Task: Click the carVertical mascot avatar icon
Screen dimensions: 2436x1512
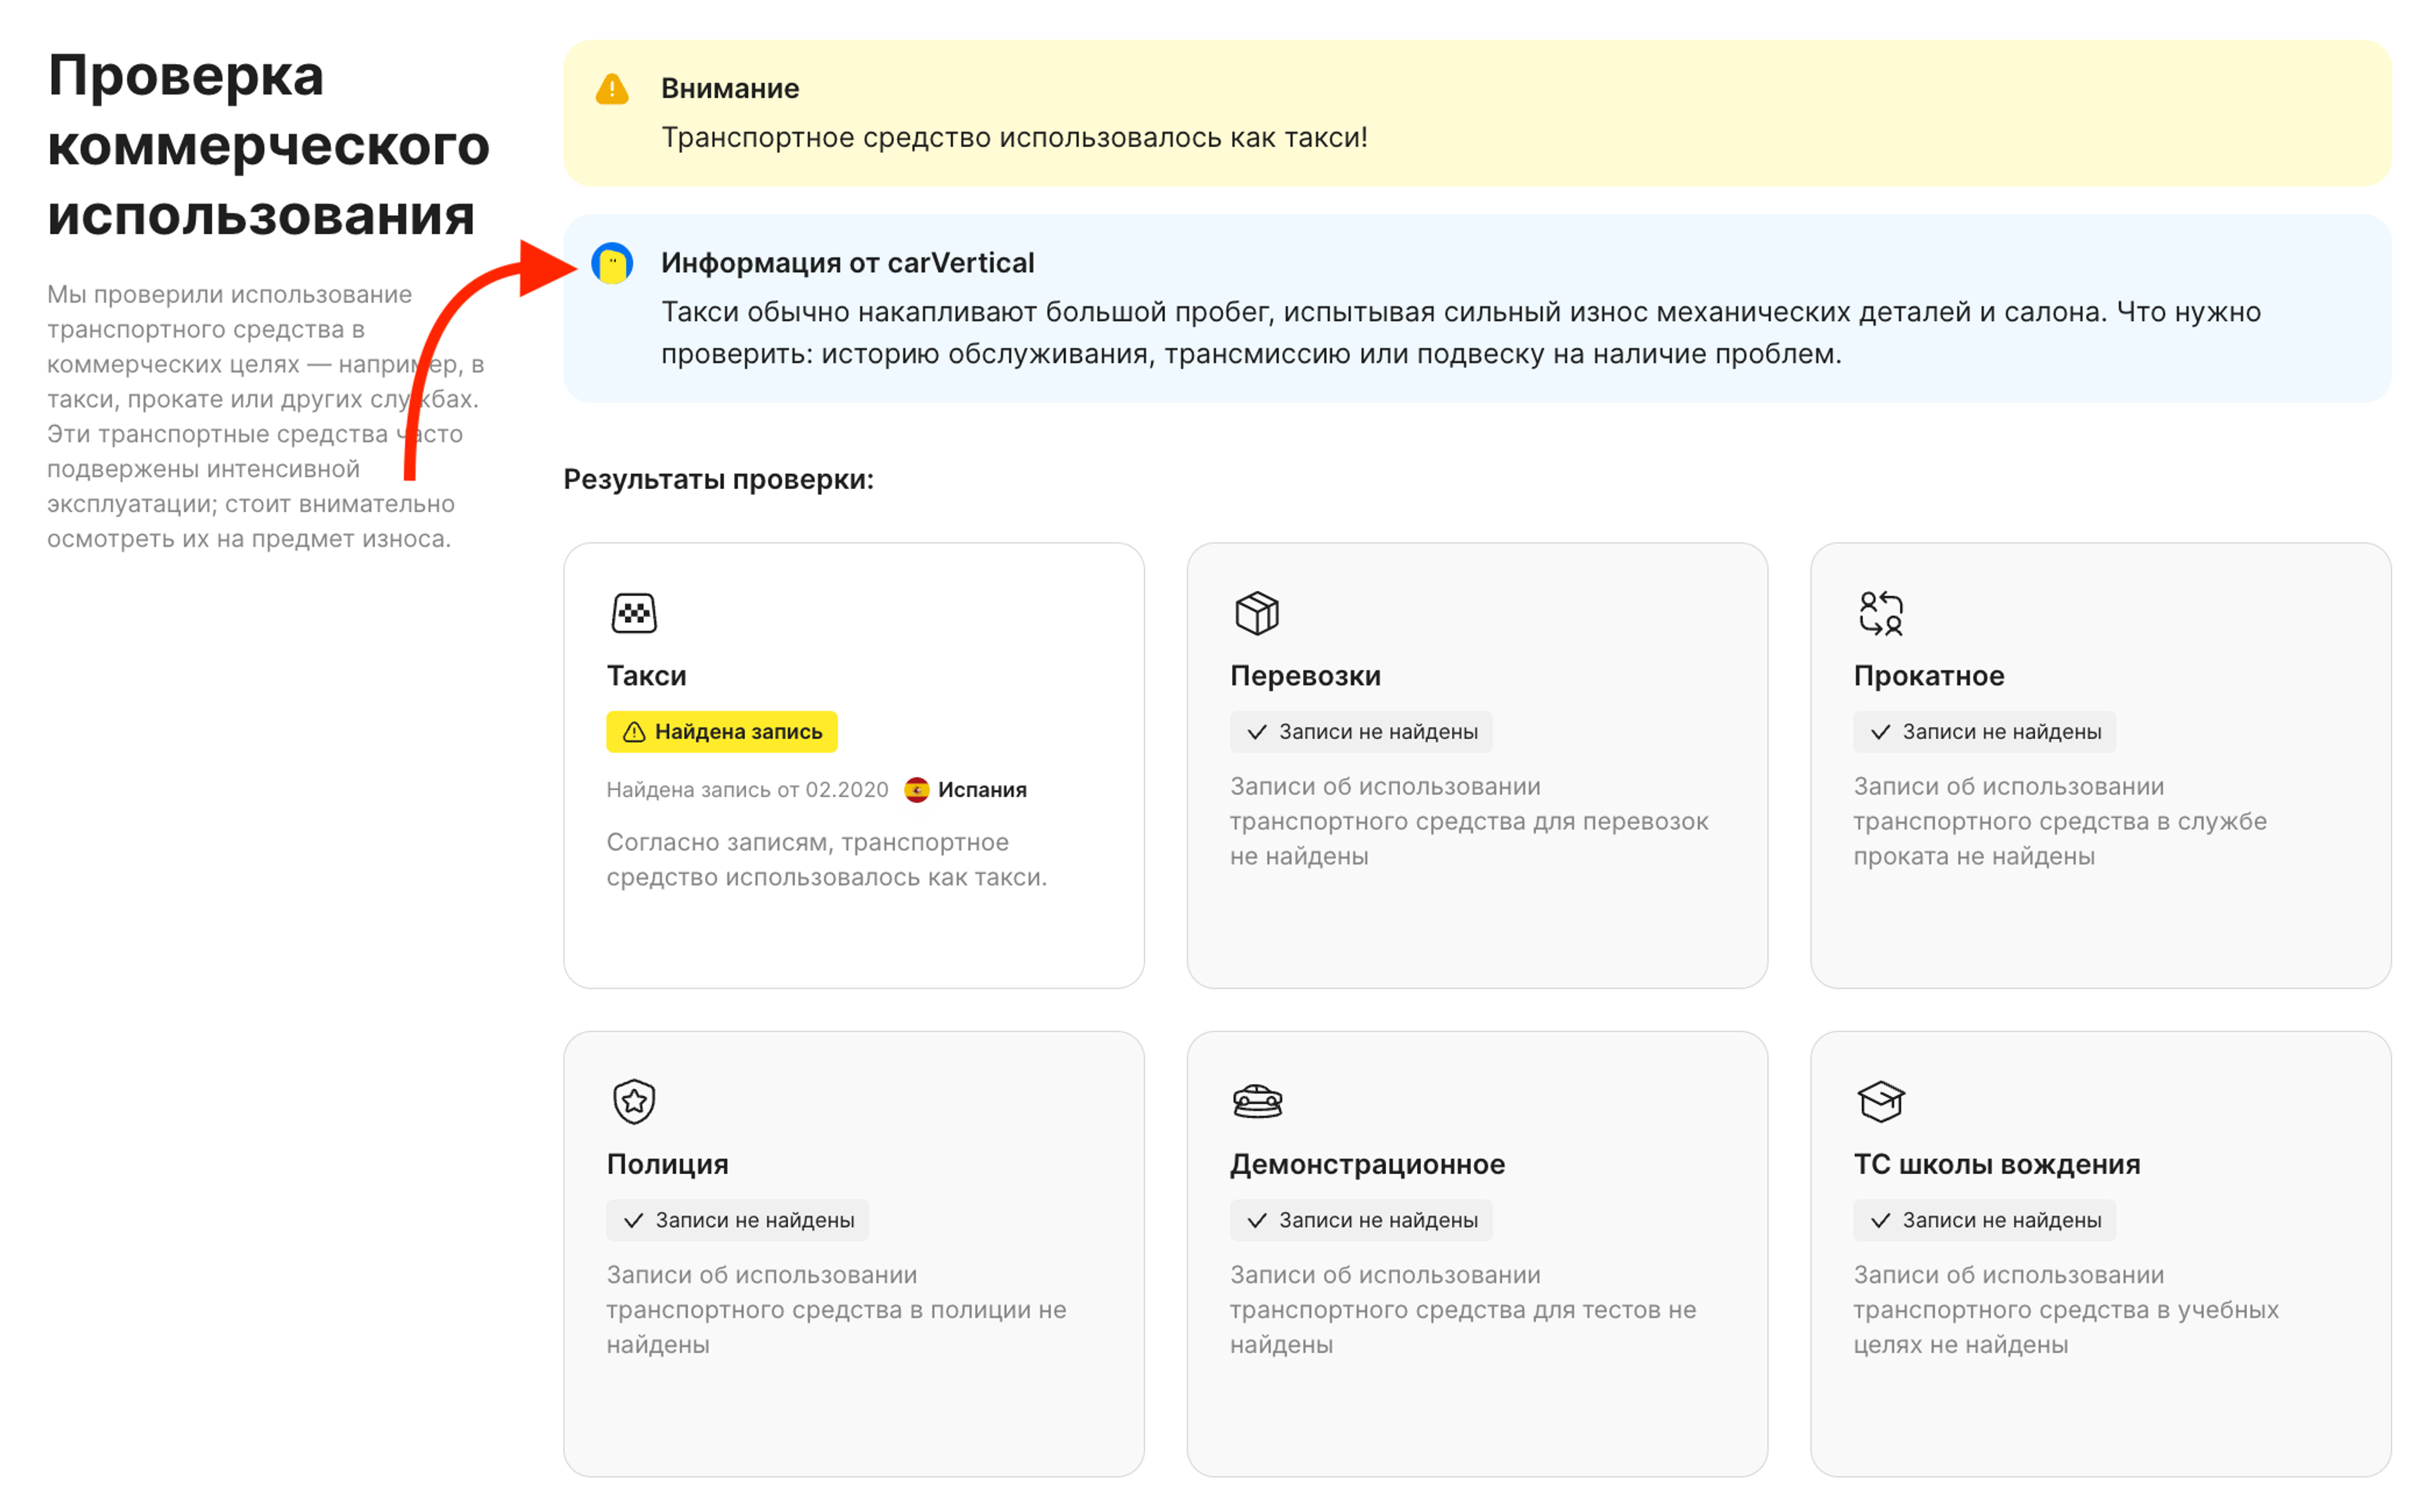Action: click(x=612, y=264)
